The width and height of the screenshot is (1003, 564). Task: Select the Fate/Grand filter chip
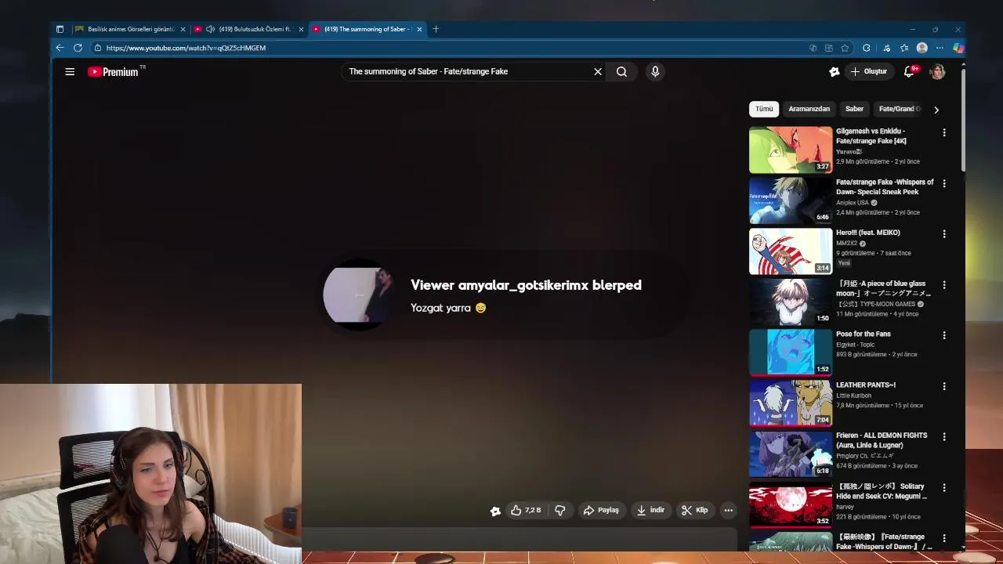900,109
